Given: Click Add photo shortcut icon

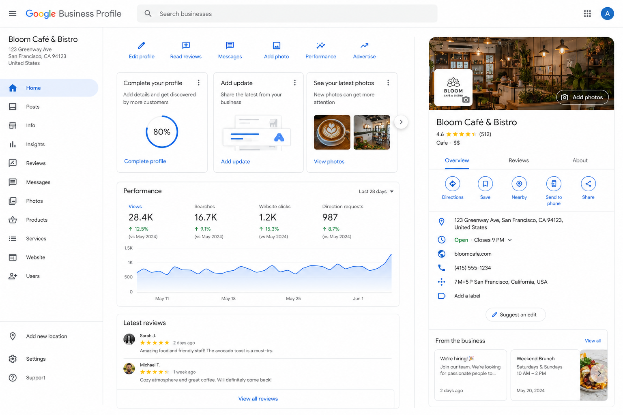Looking at the screenshot, I should tap(277, 45).
